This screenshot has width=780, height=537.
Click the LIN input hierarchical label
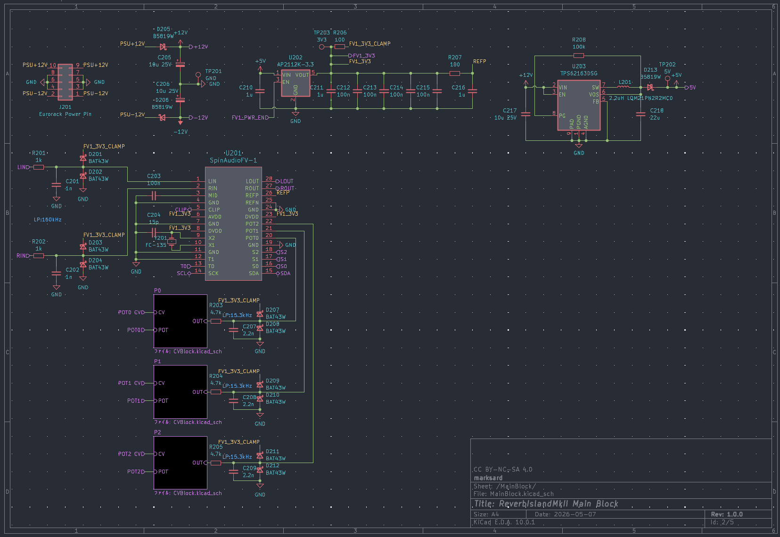point(24,167)
